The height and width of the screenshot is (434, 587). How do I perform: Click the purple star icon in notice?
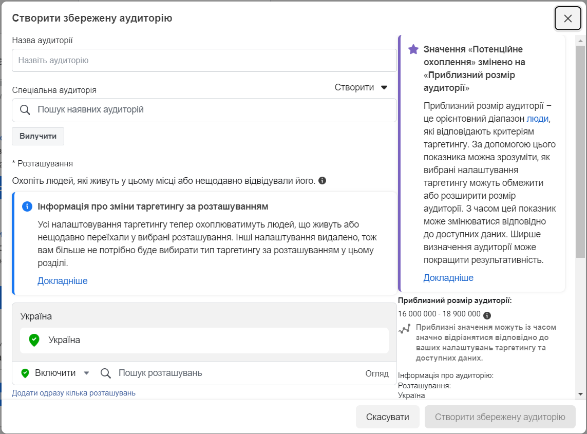[413, 49]
